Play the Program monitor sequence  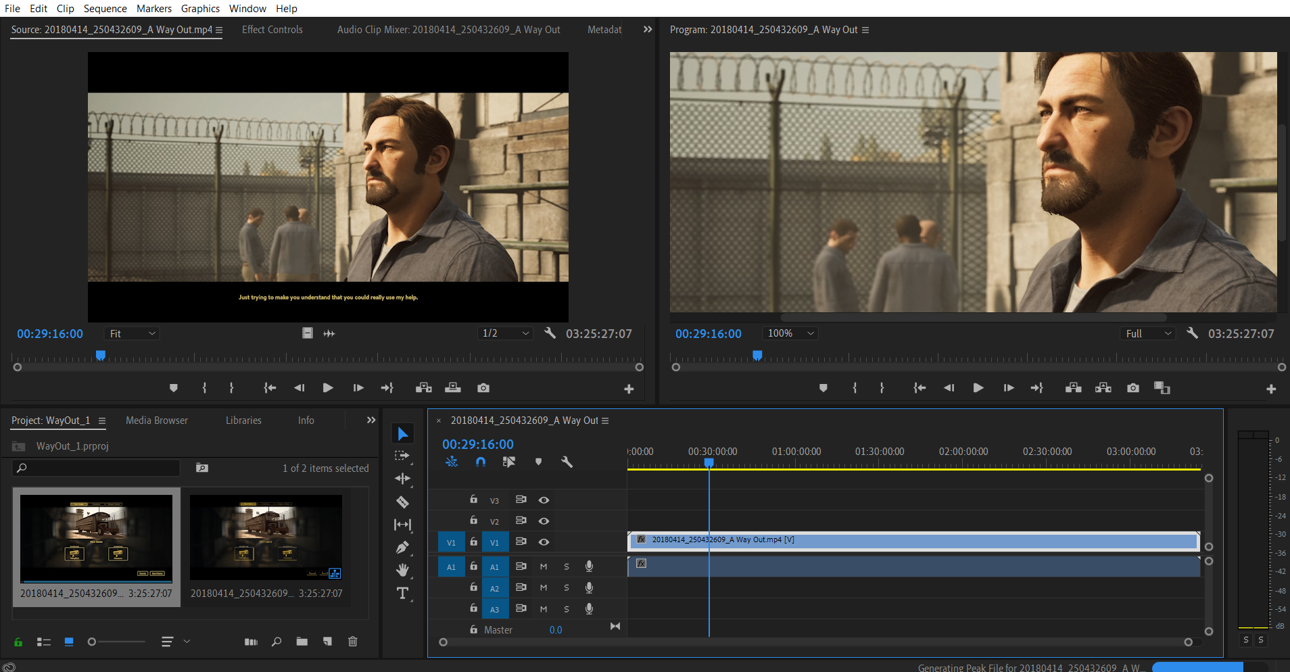pos(978,388)
